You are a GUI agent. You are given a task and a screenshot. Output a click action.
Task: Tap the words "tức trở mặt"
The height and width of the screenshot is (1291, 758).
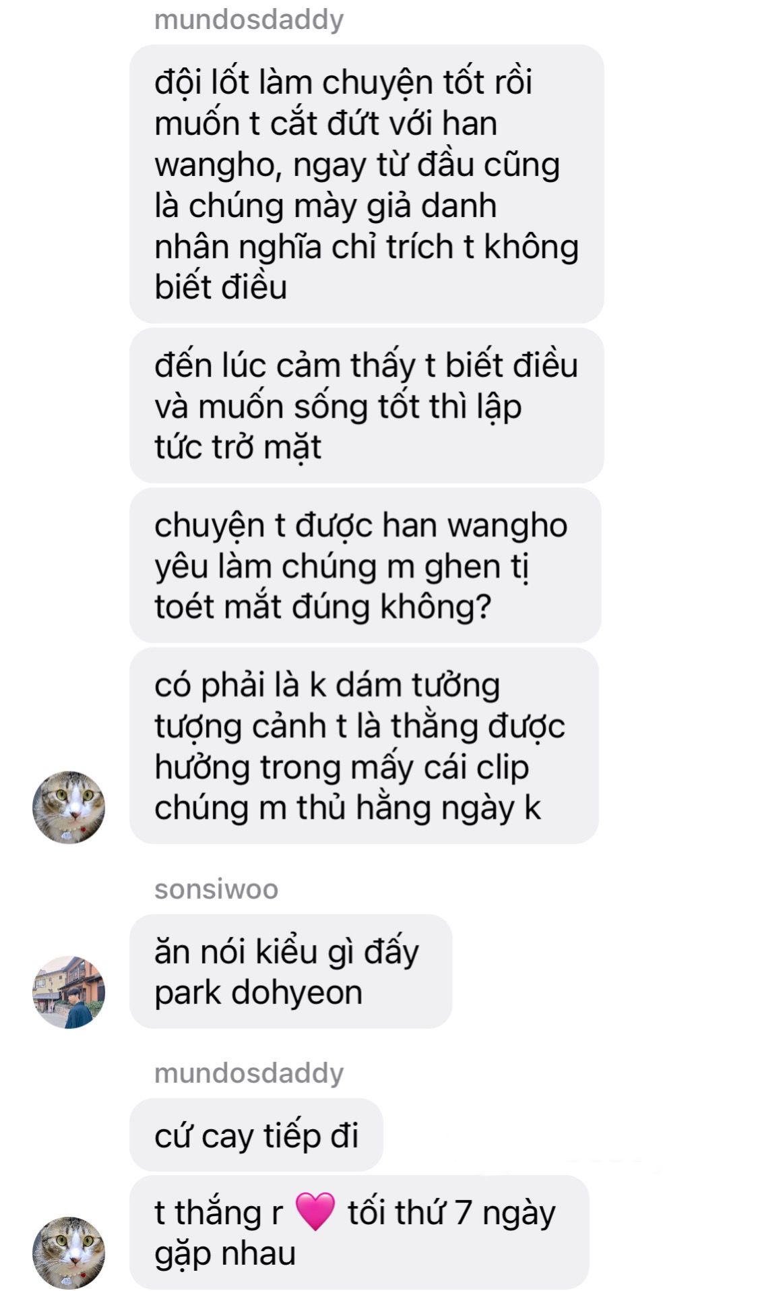[x=238, y=448]
